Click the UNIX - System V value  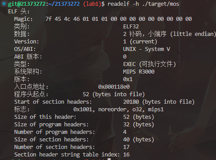point(147,49)
